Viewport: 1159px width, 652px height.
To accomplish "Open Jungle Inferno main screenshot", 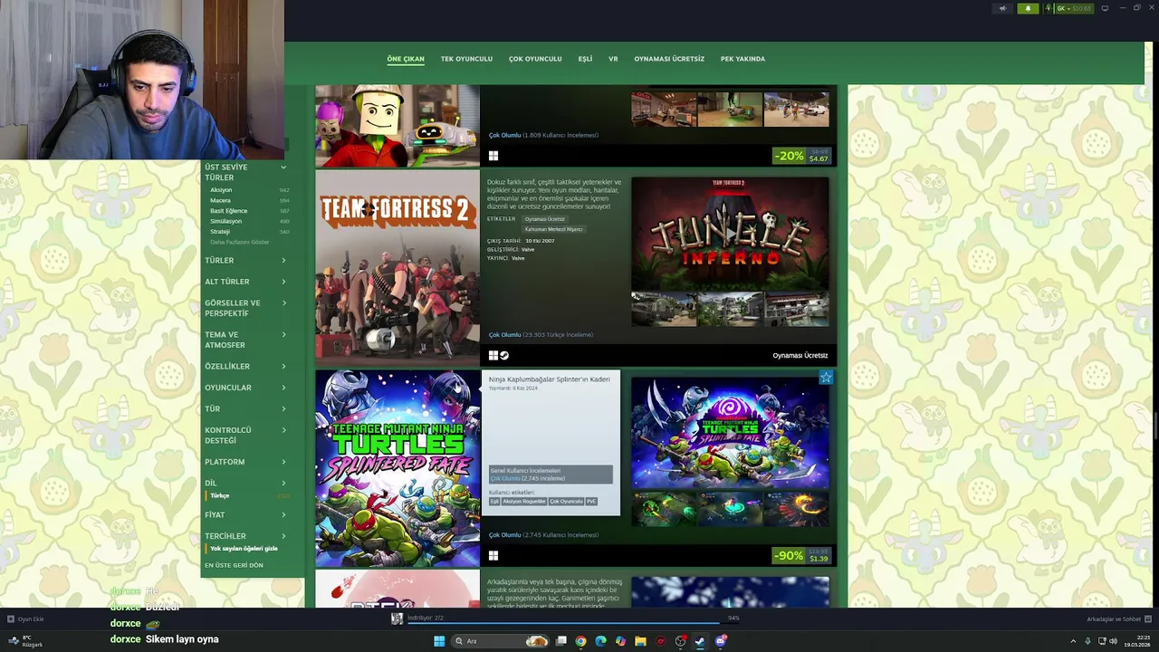I will tap(730, 233).
